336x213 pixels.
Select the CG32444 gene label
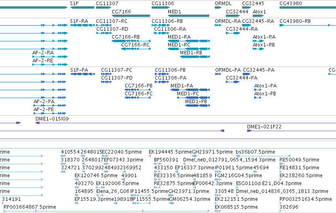[x=237, y=11]
